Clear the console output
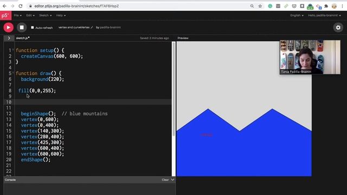This screenshot has height=195, width=347. coord(165,180)
